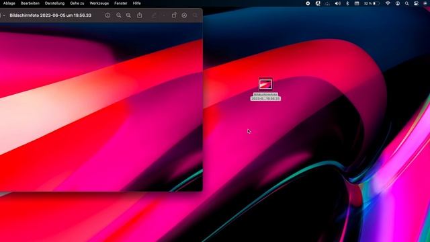Open the Darstellung menu
This screenshot has height=242, width=430.
(54, 3)
